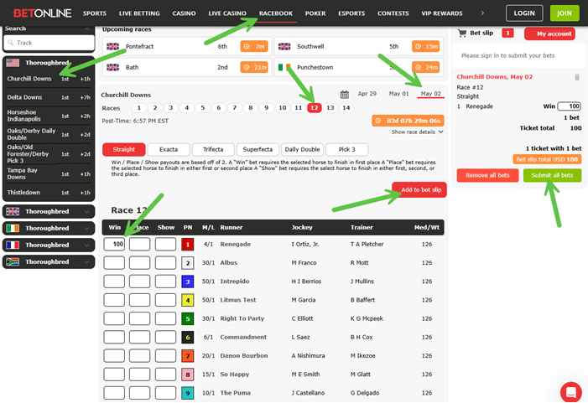Select the May 01 date
The height and width of the screenshot is (403, 588).
[x=398, y=94]
